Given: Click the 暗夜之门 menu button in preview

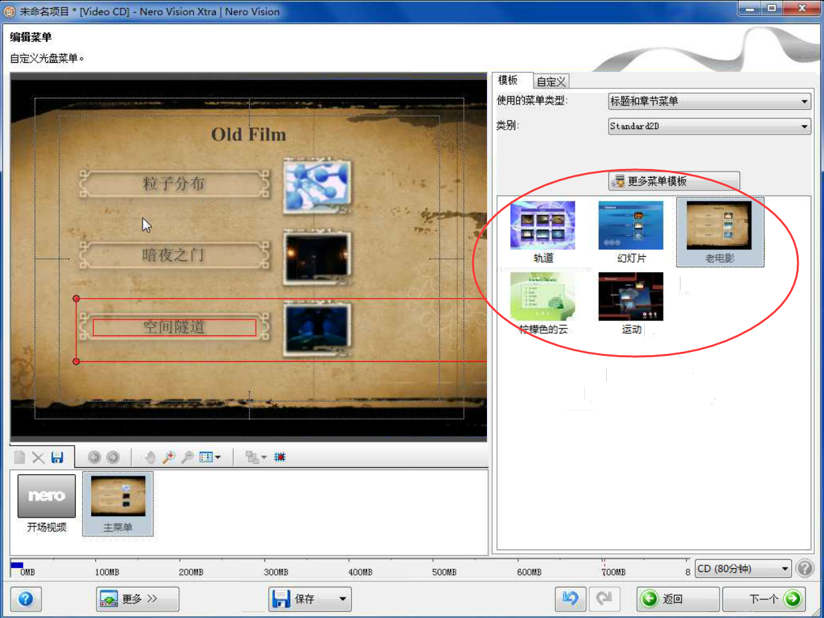Looking at the screenshot, I should pos(175,255).
